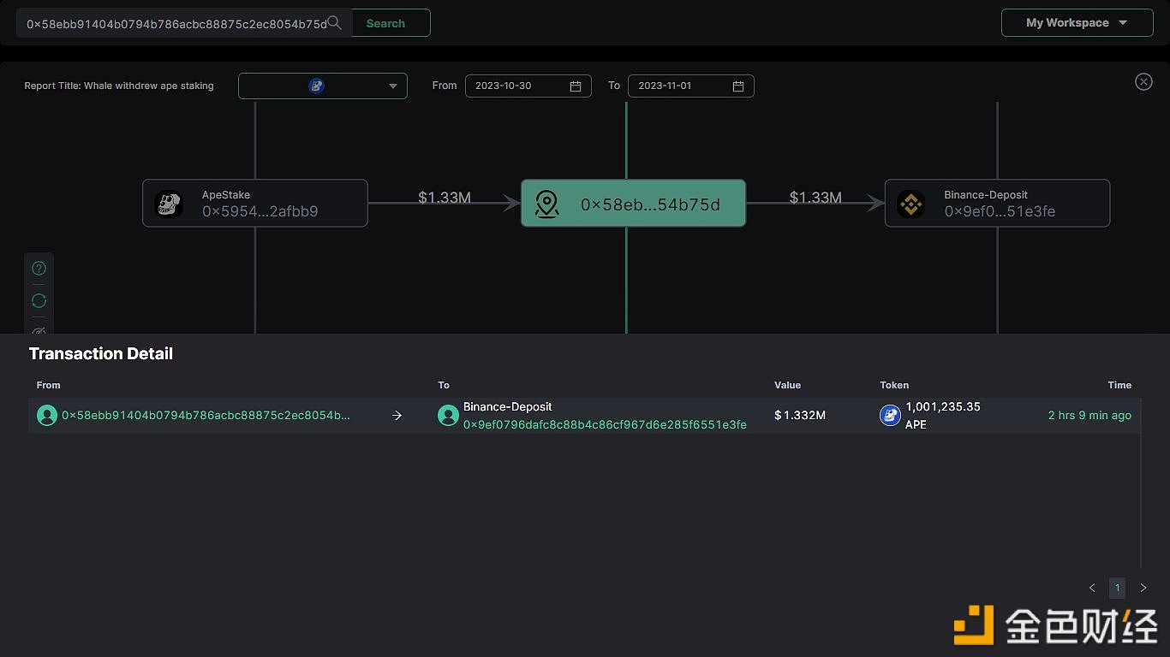Select the ApeStake node
1170x657 pixels.
[x=255, y=203]
